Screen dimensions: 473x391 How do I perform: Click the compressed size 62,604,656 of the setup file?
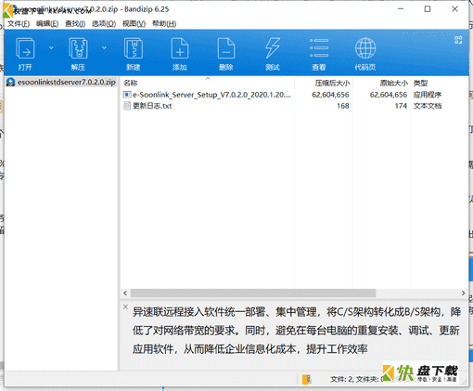pyautogui.click(x=330, y=95)
